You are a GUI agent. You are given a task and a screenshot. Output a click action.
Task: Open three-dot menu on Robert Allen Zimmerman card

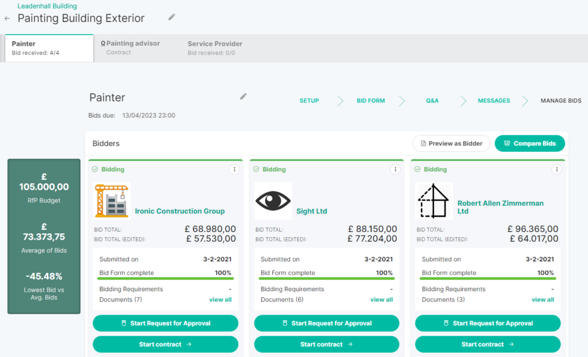pos(556,169)
